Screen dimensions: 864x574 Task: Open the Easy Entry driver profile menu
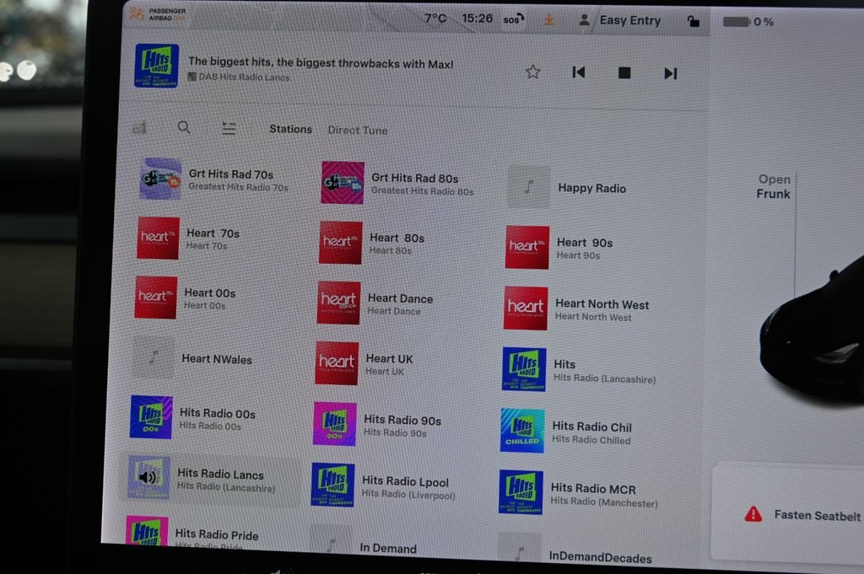click(x=620, y=20)
